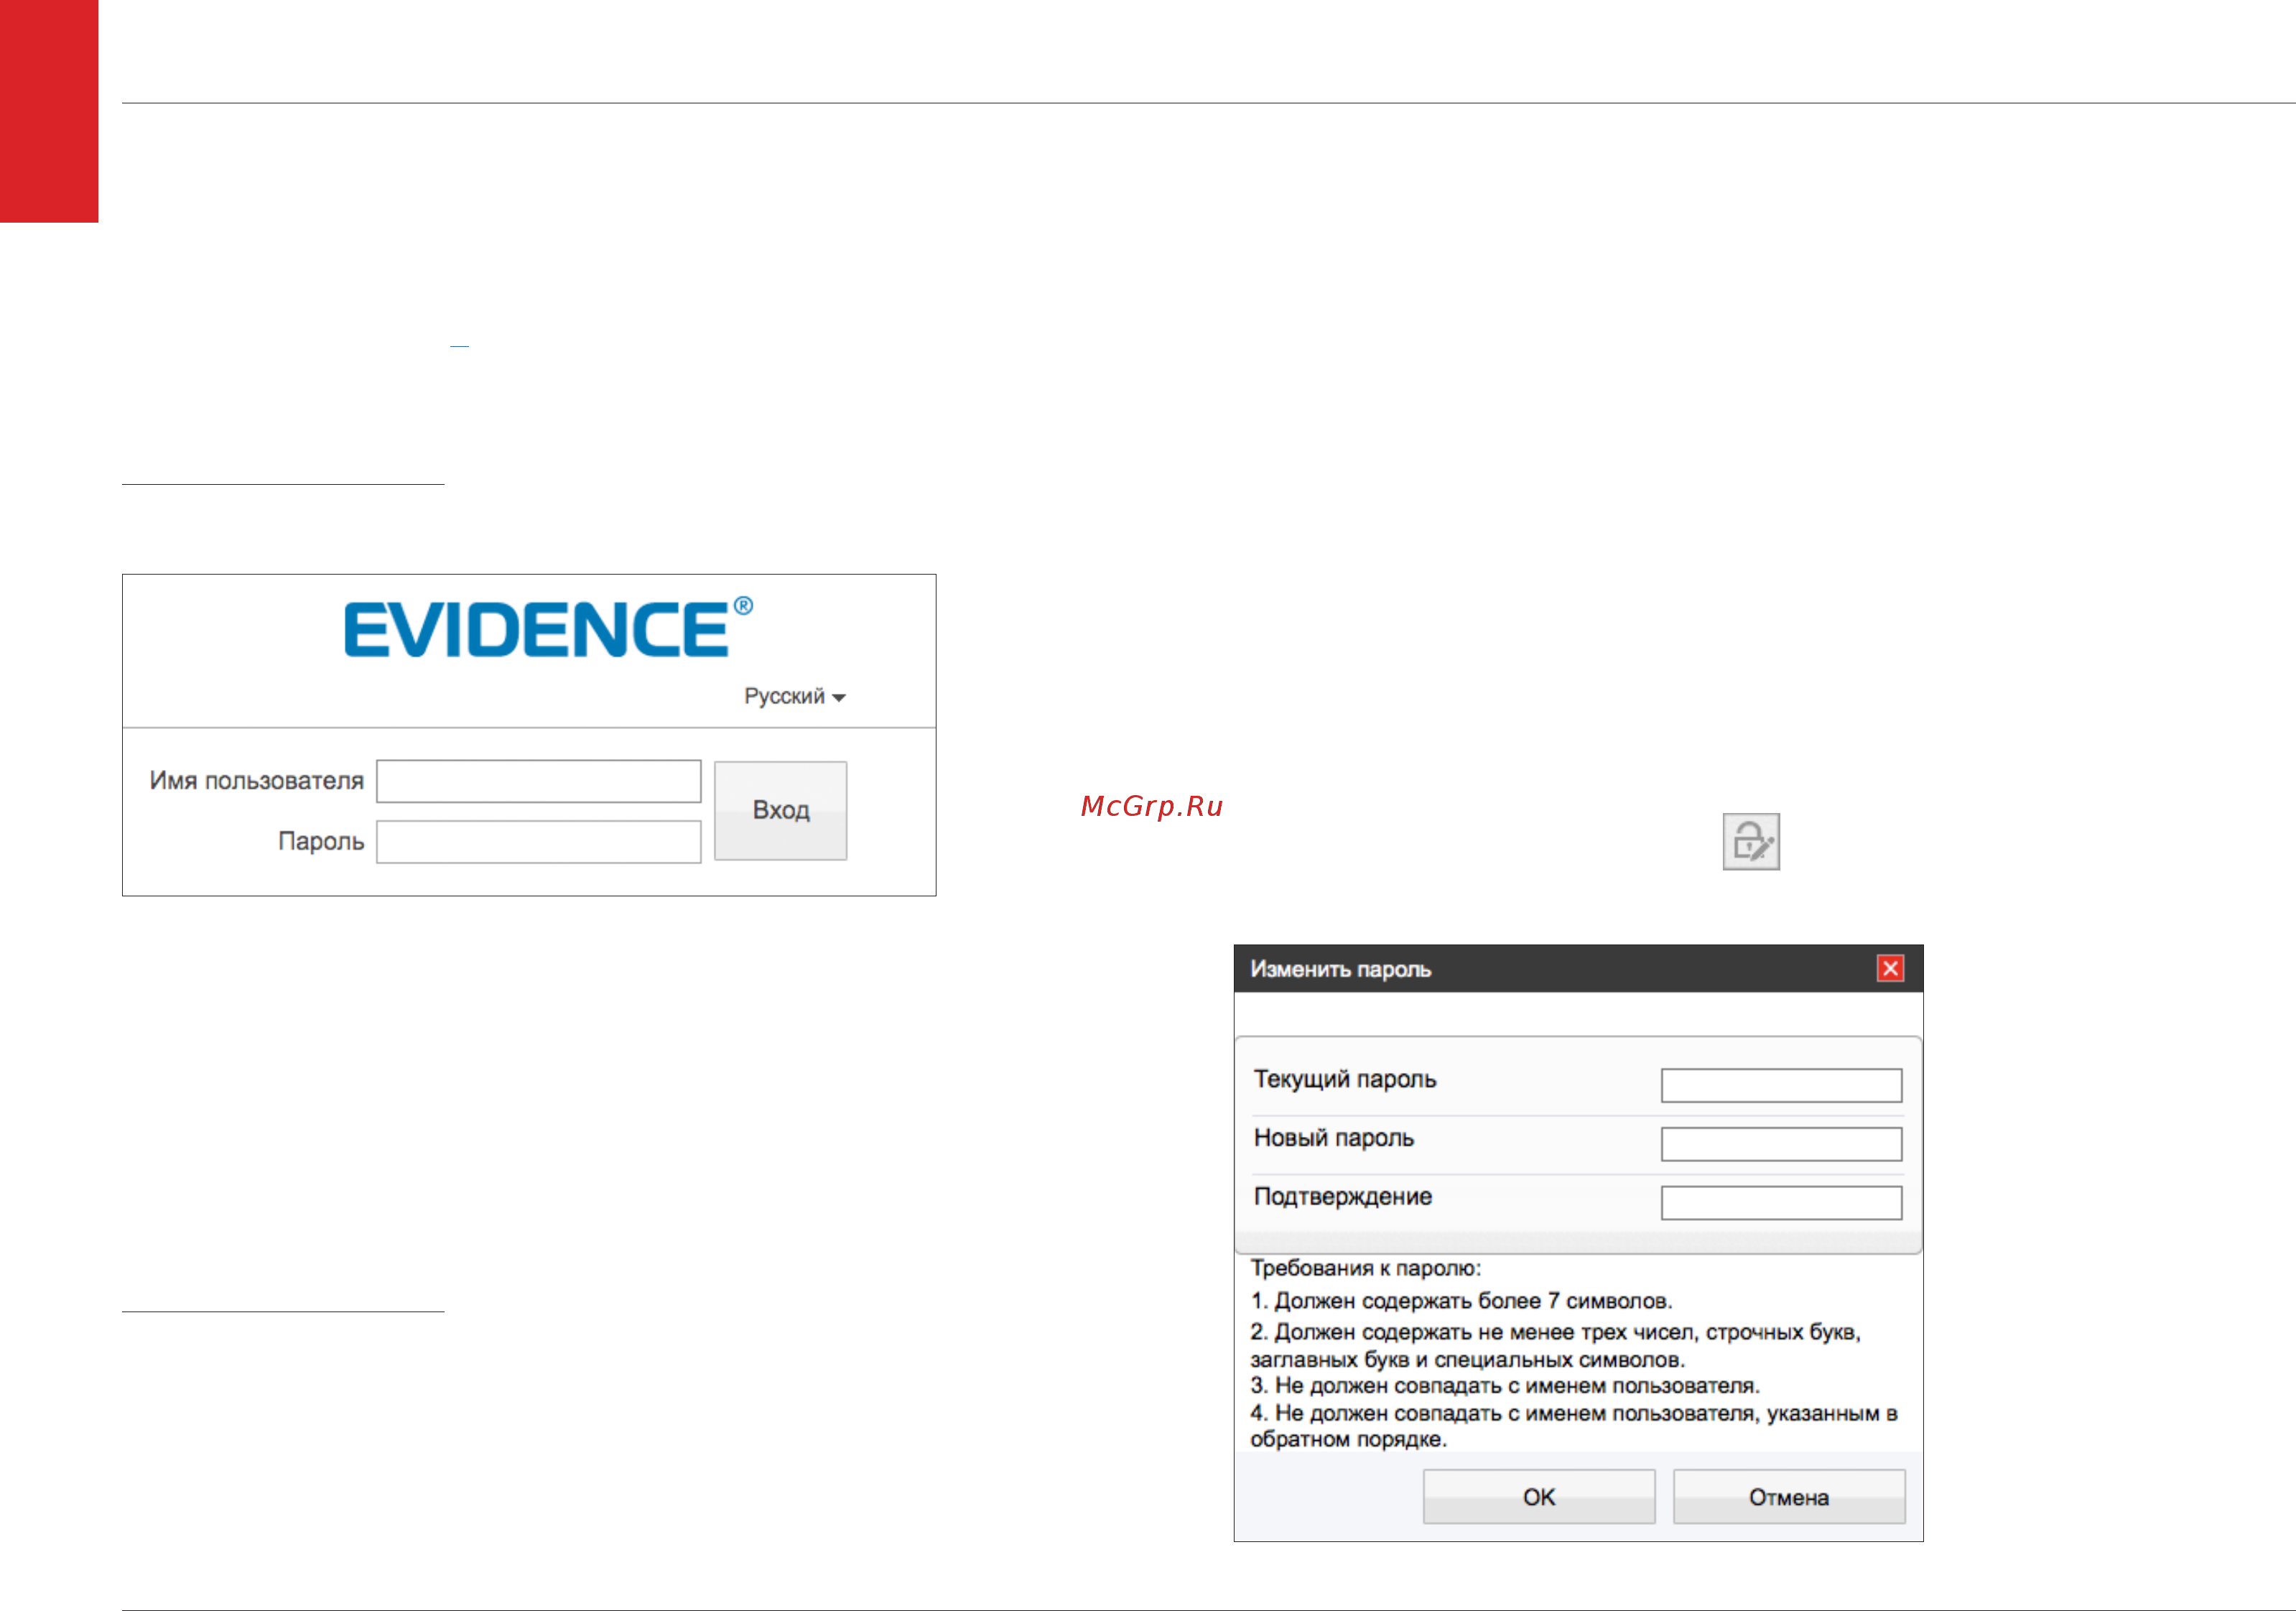Focus the Подтверждение field
2296x1611 pixels.
click(1780, 1202)
